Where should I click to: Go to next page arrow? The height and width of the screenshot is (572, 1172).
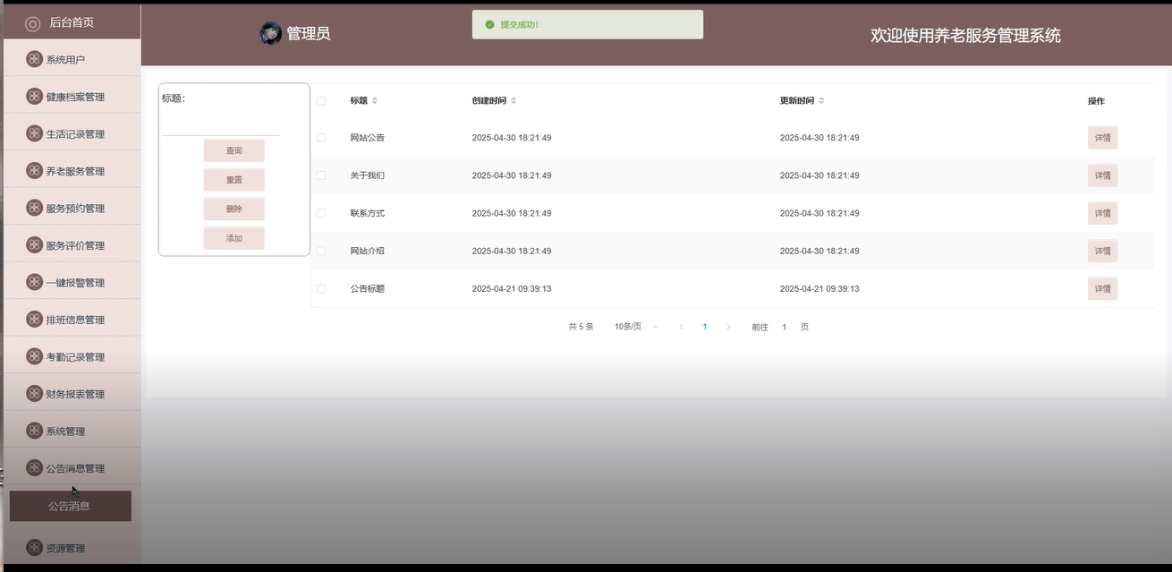[728, 327]
